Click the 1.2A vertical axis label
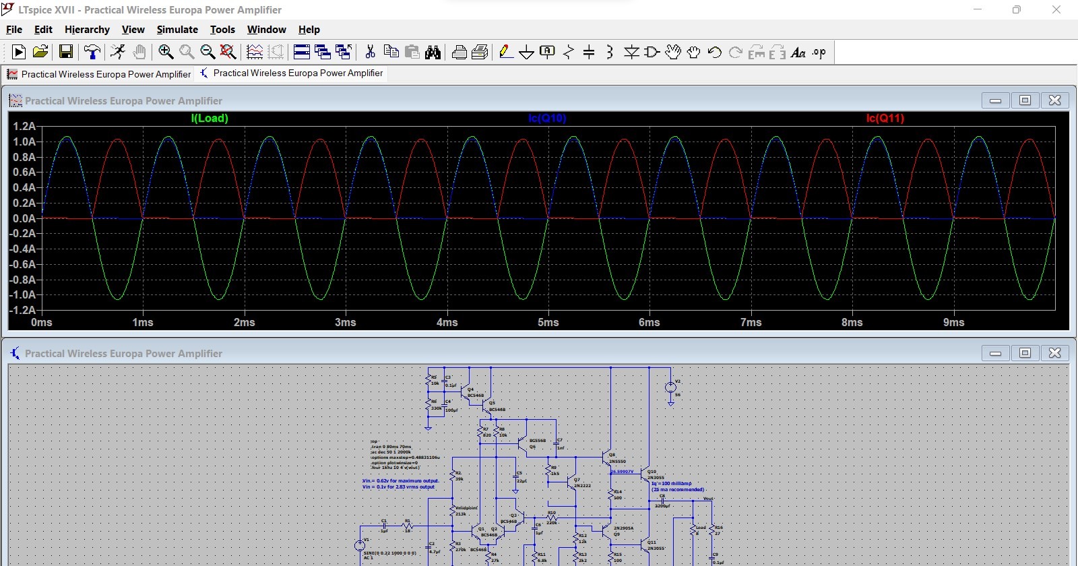This screenshot has width=1078, height=566. pos(24,126)
